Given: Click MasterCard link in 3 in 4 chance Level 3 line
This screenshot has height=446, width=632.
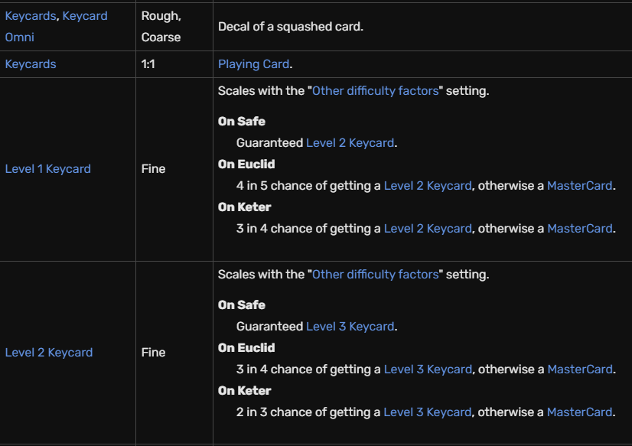Looking at the screenshot, I should pos(580,369).
